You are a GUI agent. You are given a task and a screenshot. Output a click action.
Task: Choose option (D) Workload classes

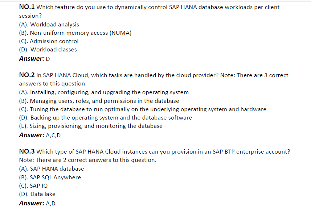[48, 50]
